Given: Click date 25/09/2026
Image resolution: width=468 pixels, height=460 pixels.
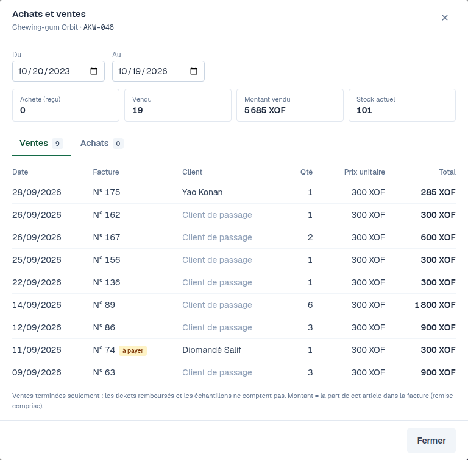Looking at the screenshot, I should pyautogui.click(x=37, y=260).
